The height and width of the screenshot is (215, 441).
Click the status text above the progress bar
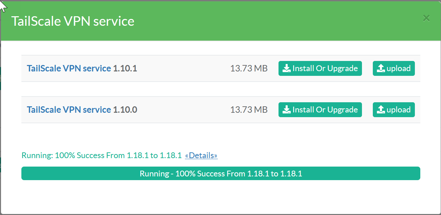point(102,155)
